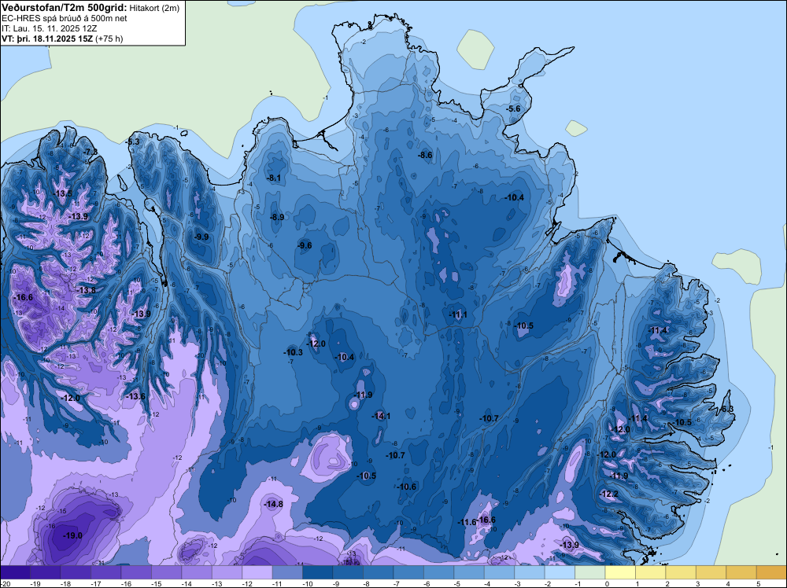787x588 pixels.
Task: Click the -5.6 temperature label
Action: (x=513, y=108)
